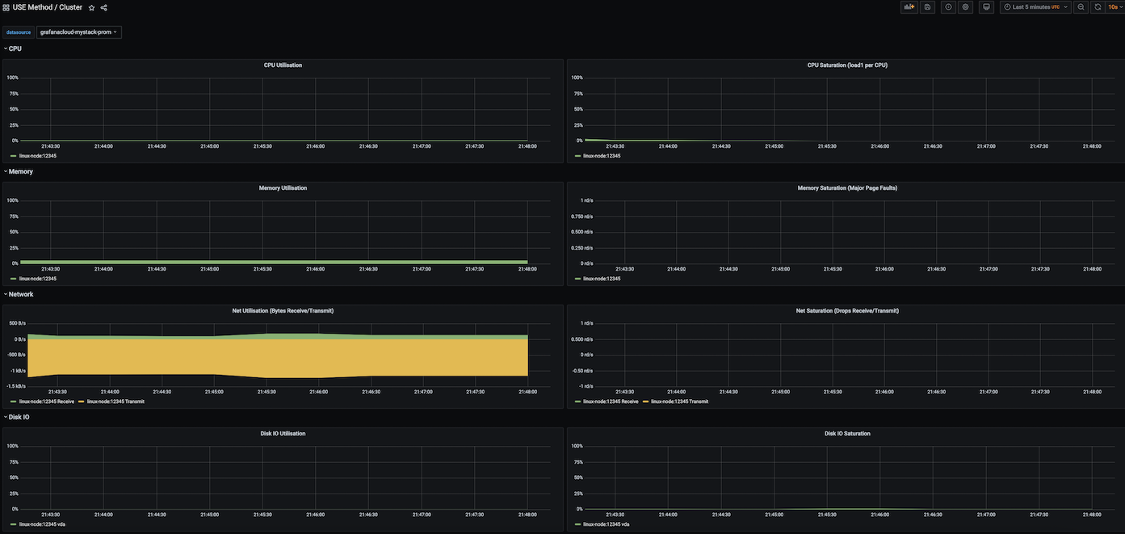Click the USE Method / Cluster title link
Image resolution: width=1125 pixels, height=534 pixels.
click(x=47, y=7)
